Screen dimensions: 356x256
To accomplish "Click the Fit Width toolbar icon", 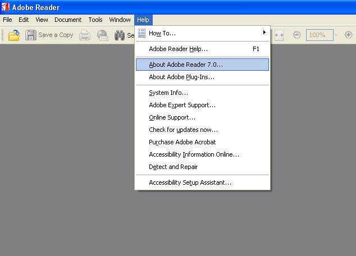I will pyautogui.click(x=279, y=35).
